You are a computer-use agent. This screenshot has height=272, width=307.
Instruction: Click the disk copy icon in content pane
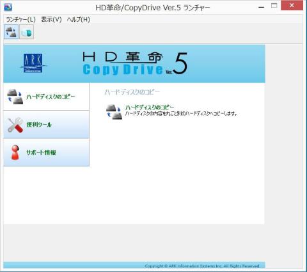point(114,112)
